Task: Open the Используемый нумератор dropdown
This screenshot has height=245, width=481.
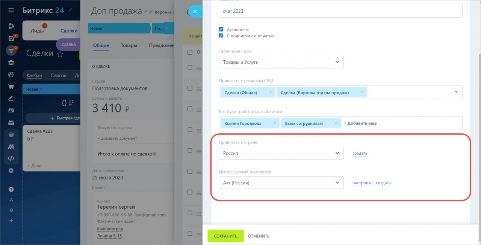Action: pyautogui.click(x=281, y=183)
